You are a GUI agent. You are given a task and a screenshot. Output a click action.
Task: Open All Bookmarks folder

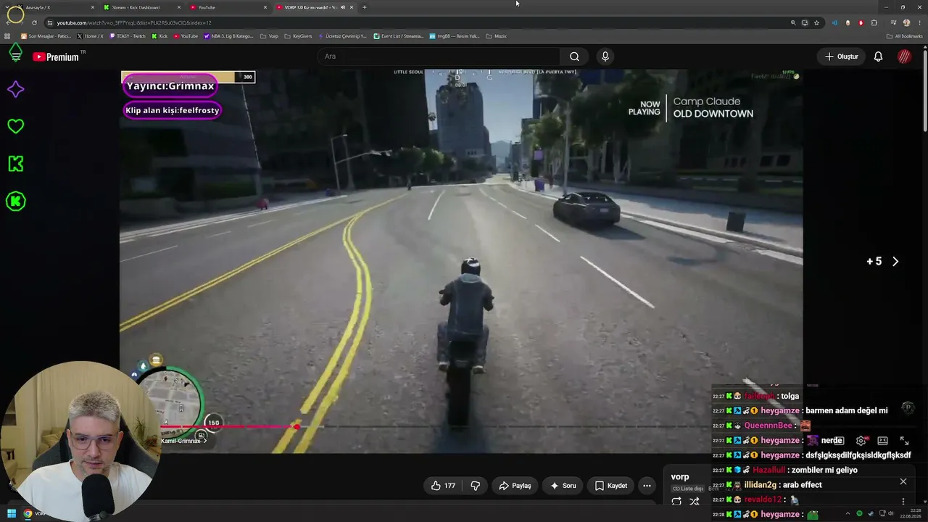tap(905, 36)
